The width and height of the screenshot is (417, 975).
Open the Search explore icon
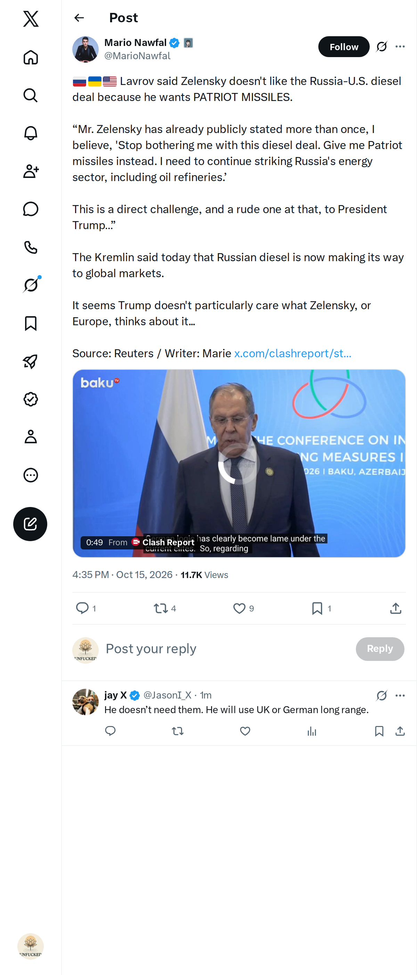tap(31, 95)
